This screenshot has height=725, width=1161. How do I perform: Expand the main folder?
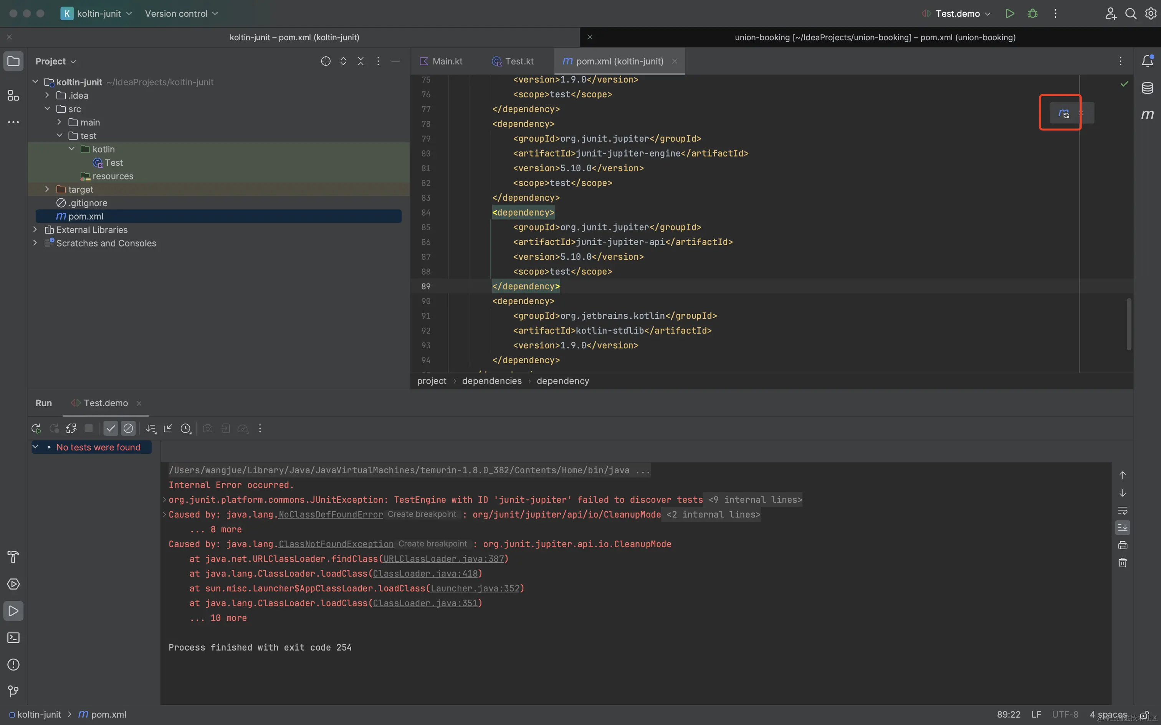59,122
